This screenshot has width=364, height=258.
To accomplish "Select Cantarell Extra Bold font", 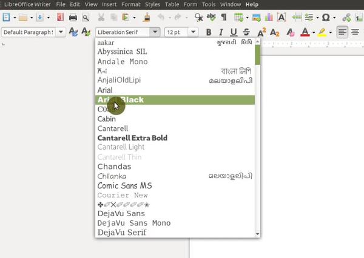I will [x=175, y=138].
